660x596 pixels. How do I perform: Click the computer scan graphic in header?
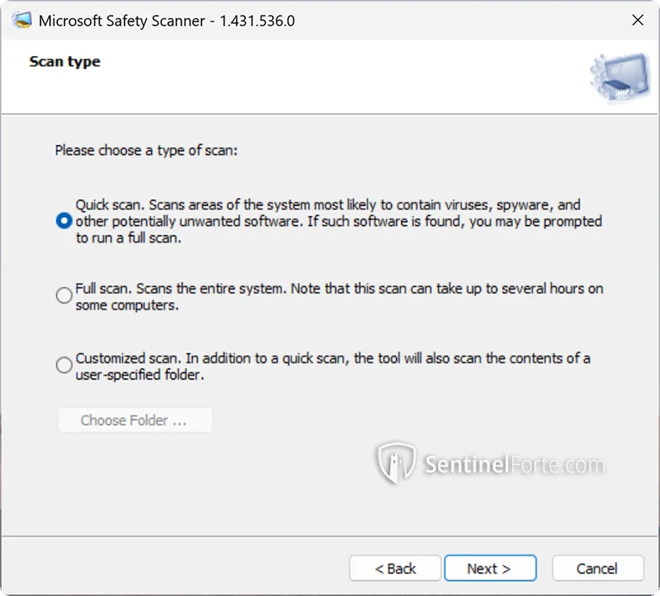click(x=619, y=76)
